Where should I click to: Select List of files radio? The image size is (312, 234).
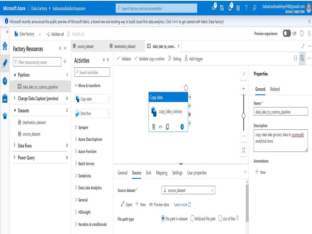(x=220, y=218)
